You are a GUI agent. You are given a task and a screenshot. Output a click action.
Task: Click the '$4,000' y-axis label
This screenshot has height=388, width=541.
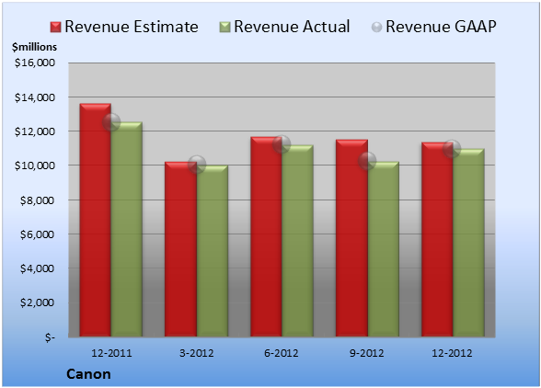(x=37, y=268)
